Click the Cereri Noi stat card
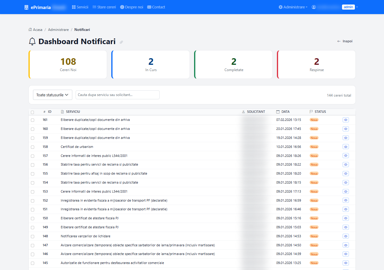Screen dimensions: 384x270 [68, 64]
